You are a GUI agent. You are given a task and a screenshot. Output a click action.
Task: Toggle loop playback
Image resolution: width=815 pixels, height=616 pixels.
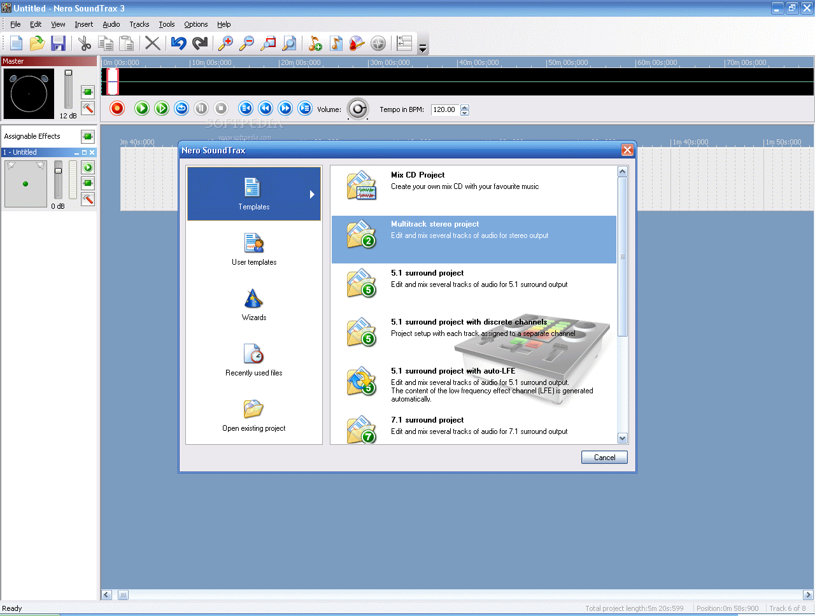(181, 108)
